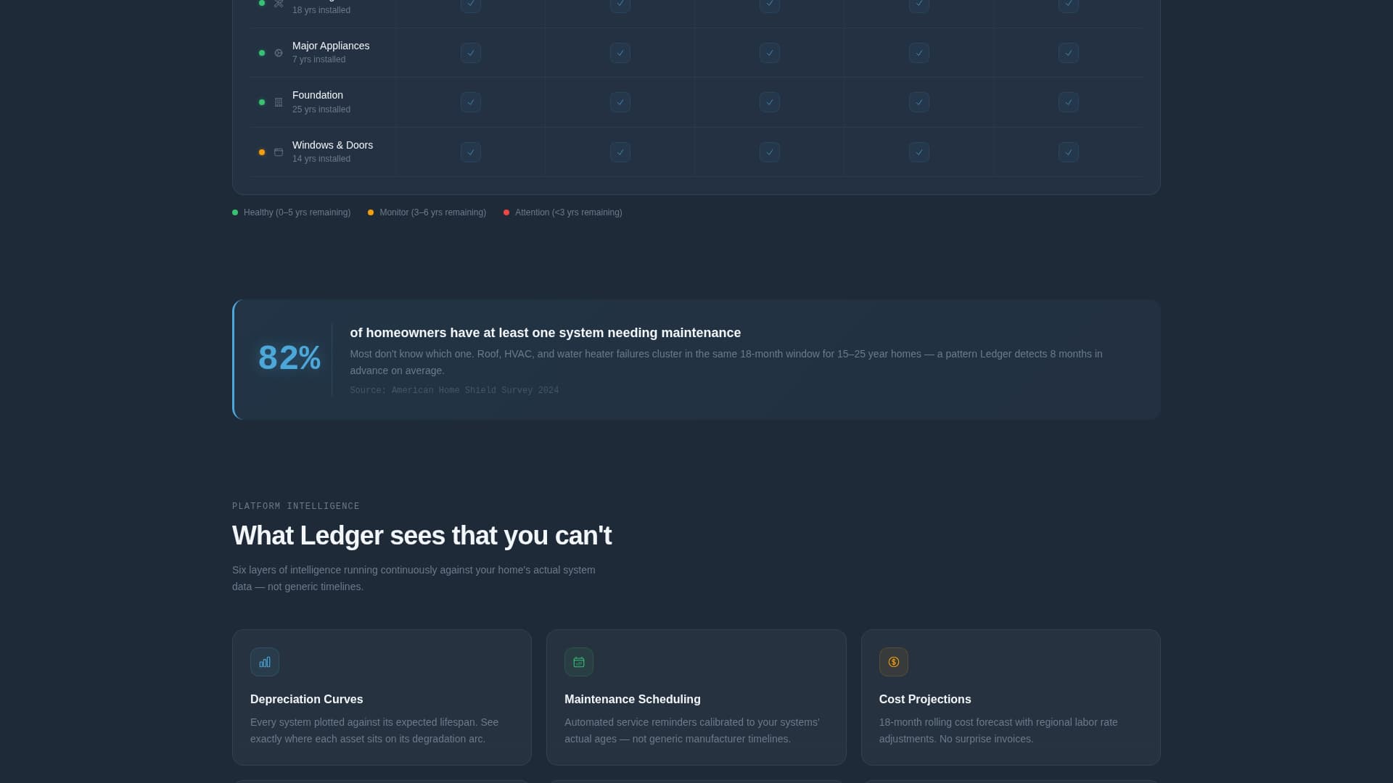Viewport: 1393px width, 783px height.
Task: Uncheck the last checkbox in Windows & Doors row
Action: click(1069, 152)
